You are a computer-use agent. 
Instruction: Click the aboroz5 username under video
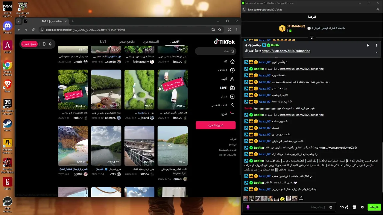tap(110, 118)
